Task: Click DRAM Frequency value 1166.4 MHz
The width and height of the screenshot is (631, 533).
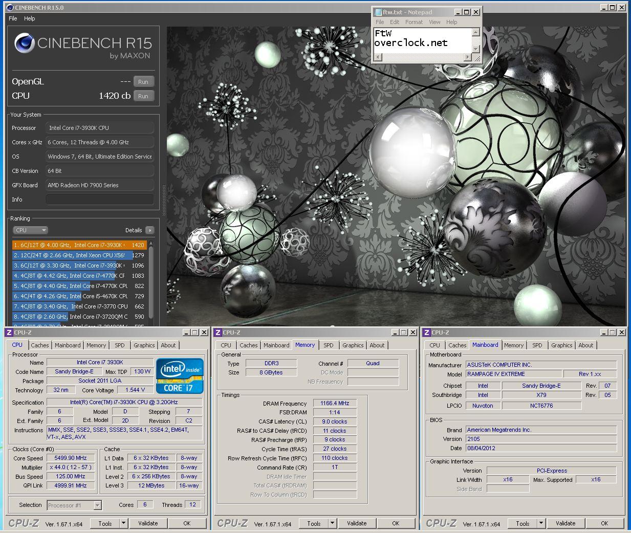Action: pos(335,403)
